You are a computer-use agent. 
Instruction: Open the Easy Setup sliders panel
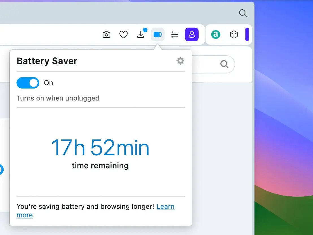click(175, 34)
